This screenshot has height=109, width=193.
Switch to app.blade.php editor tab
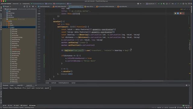click(x=123, y=6)
